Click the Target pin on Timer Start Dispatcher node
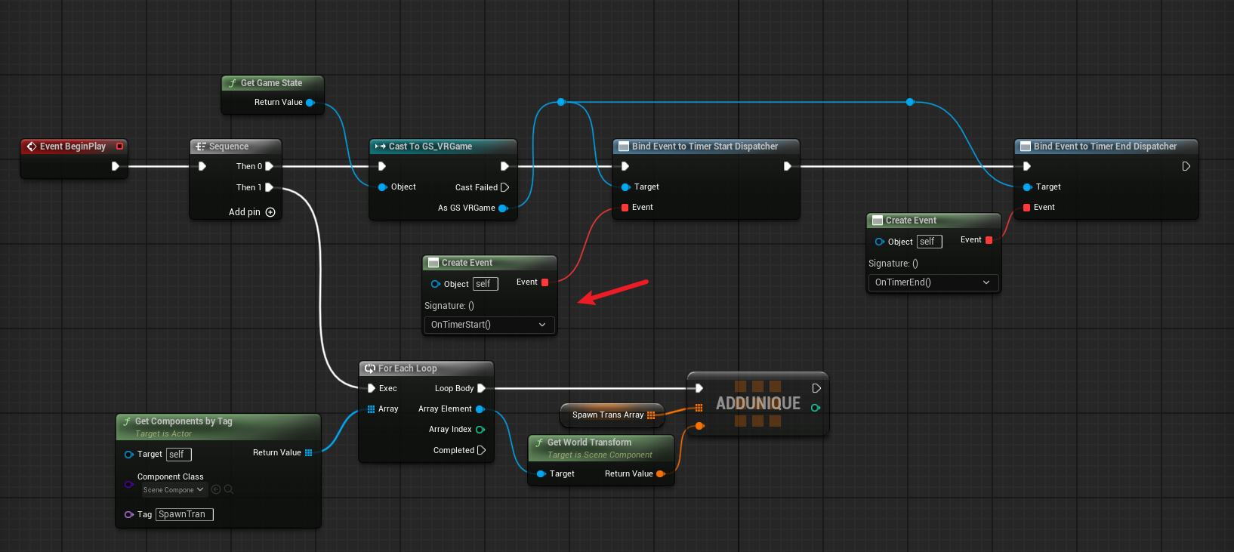Screen dimensions: 1234x552 tap(625, 187)
